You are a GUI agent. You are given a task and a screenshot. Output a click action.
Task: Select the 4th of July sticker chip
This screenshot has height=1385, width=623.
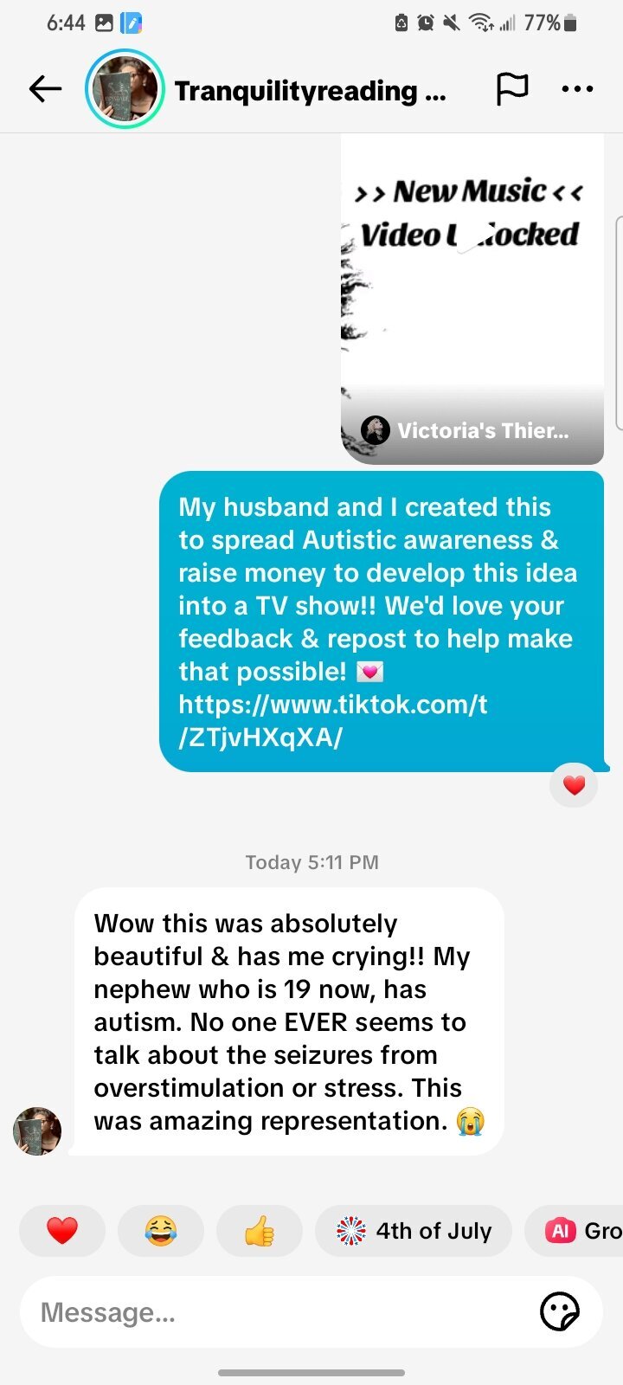(x=414, y=1230)
